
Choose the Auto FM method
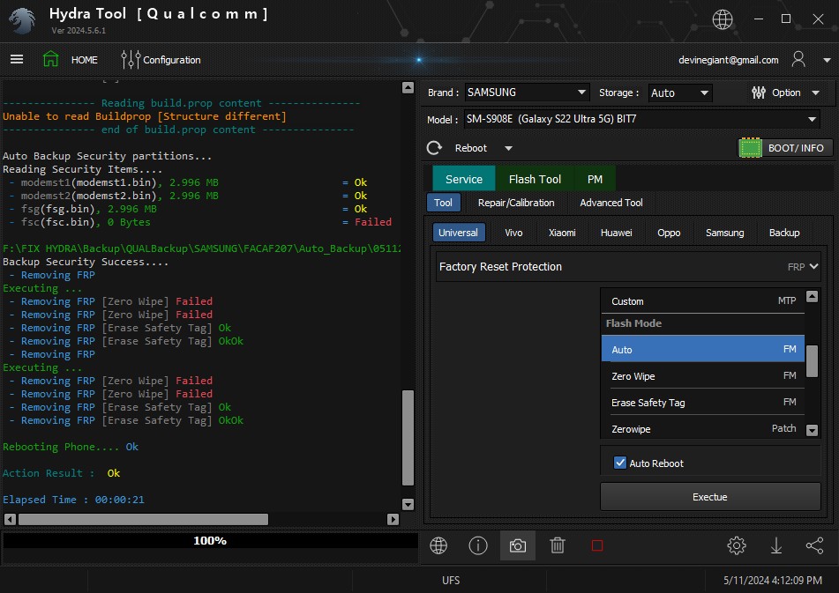click(x=703, y=349)
